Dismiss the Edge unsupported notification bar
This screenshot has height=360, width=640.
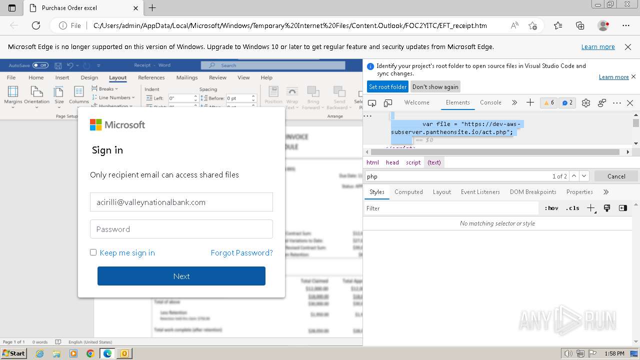point(628,46)
